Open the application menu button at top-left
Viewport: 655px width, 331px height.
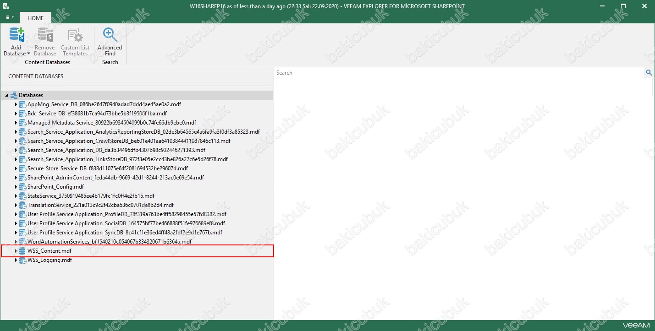(x=10, y=17)
